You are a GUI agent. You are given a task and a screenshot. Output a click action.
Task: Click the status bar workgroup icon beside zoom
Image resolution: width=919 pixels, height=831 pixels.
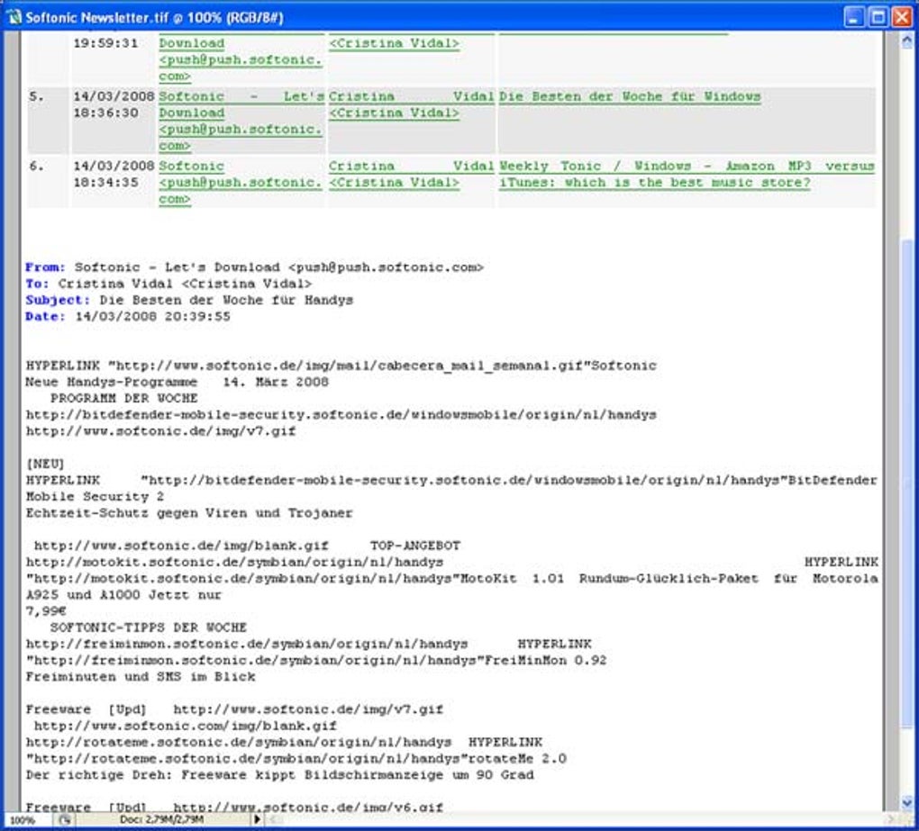[65, 820]
